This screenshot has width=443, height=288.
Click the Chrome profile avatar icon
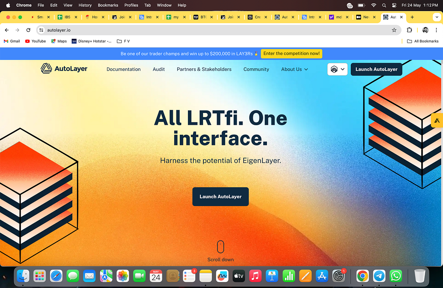click(425, 30)
